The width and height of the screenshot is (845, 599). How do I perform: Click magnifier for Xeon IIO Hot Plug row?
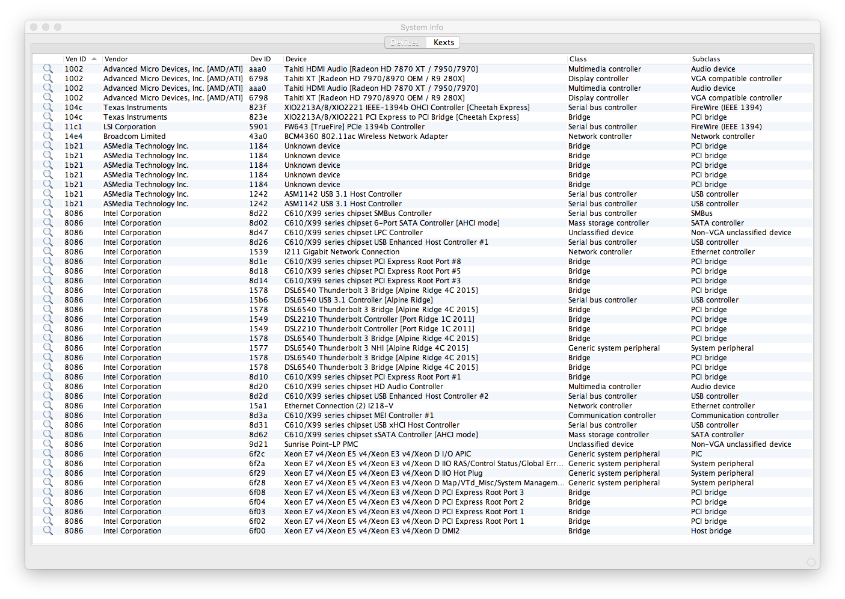[x=48, y=473]
